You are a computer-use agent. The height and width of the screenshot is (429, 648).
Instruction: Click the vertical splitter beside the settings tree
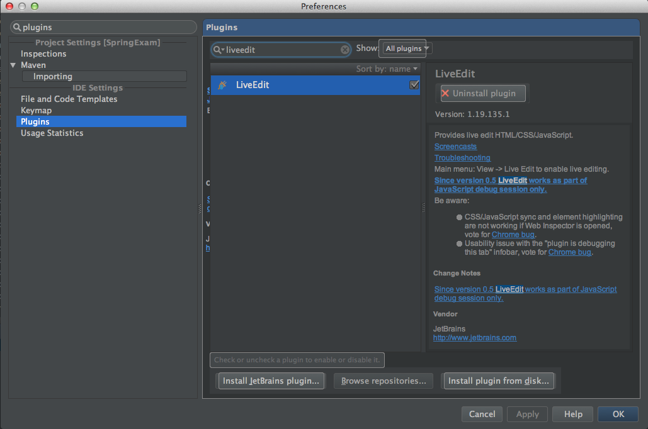tap(200, 209)
